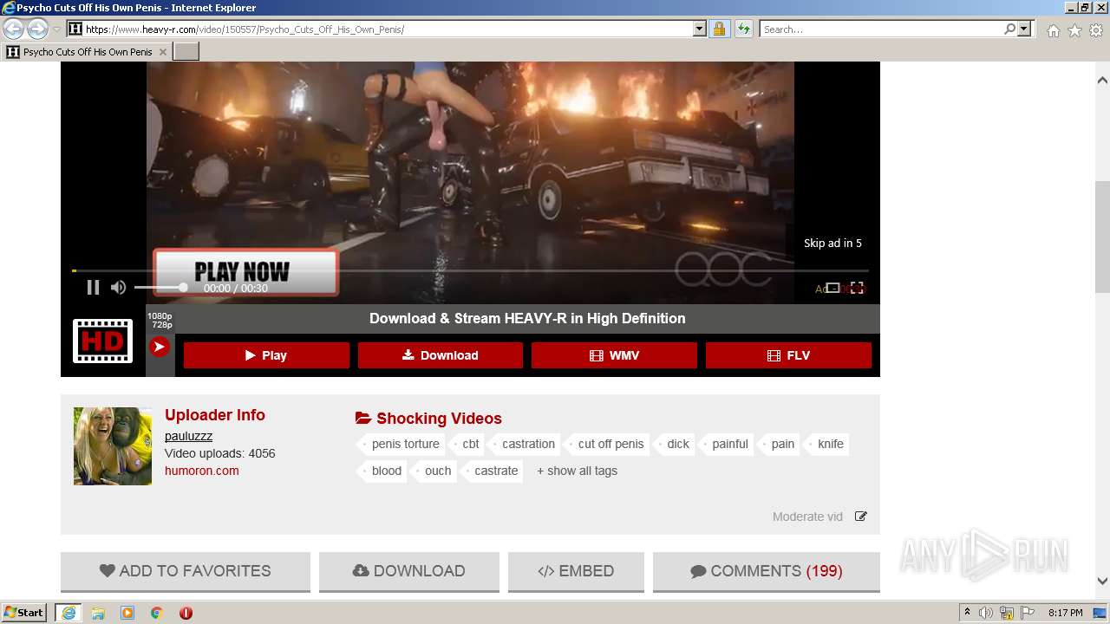The height and width of the screenshot is (624, 1110).
Task: Focus the browser Search box
Action: (881, 29)
